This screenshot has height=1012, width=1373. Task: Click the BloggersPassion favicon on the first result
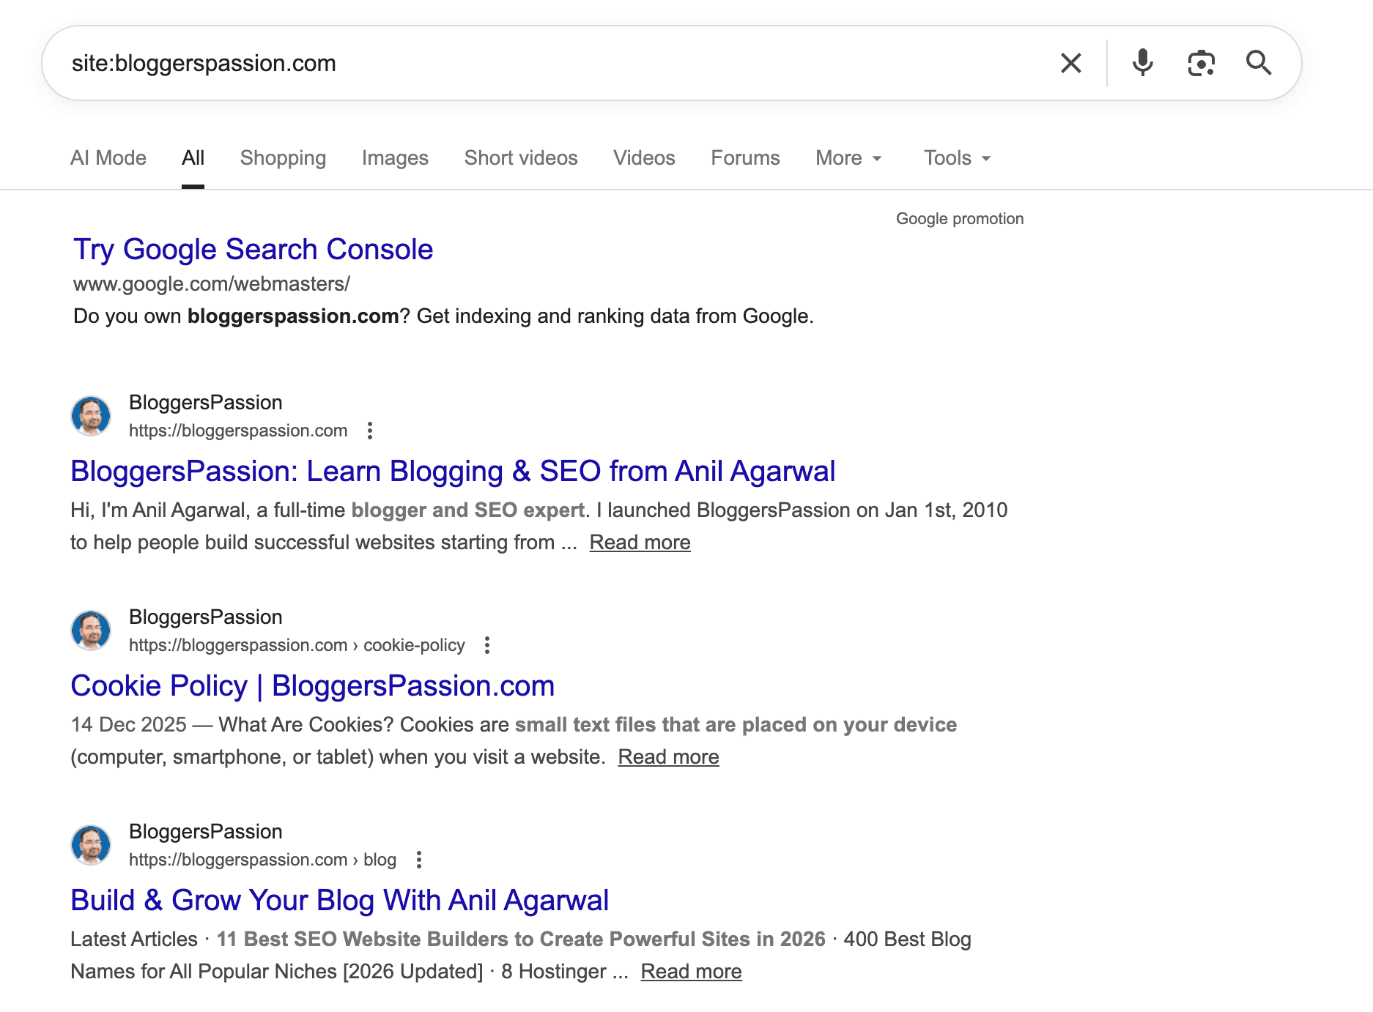tap(91, 415)
